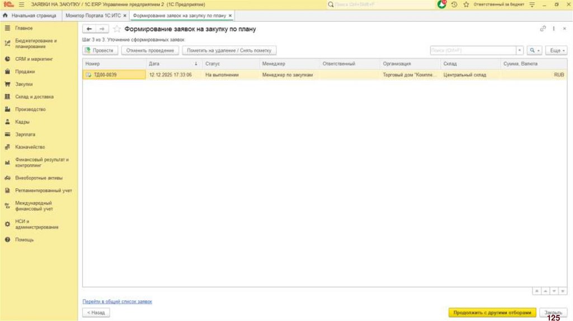Click the global search magnifier icon
573x321 pixels.
[x=331, y=4]
